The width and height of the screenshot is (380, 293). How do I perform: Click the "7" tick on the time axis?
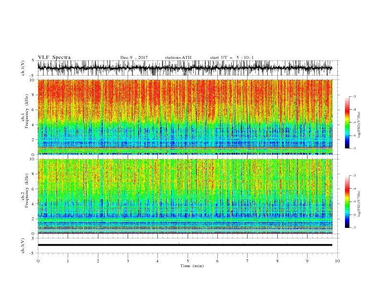(248, 261)
